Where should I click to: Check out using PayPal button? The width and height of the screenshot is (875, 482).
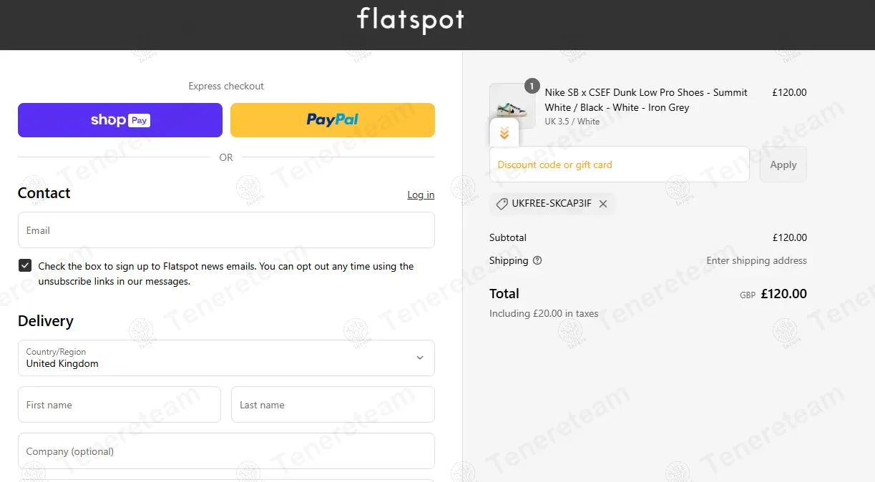tap(333, 120)
